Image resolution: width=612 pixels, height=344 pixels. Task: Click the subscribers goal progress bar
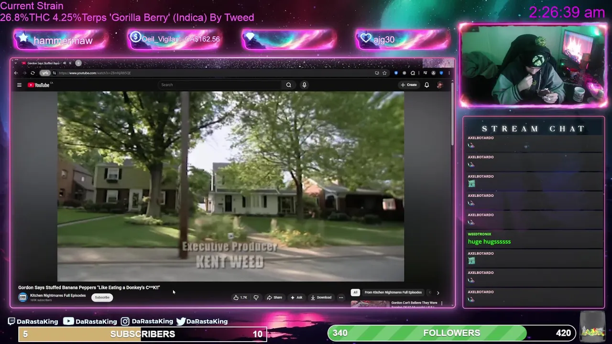tap(142, 334)
